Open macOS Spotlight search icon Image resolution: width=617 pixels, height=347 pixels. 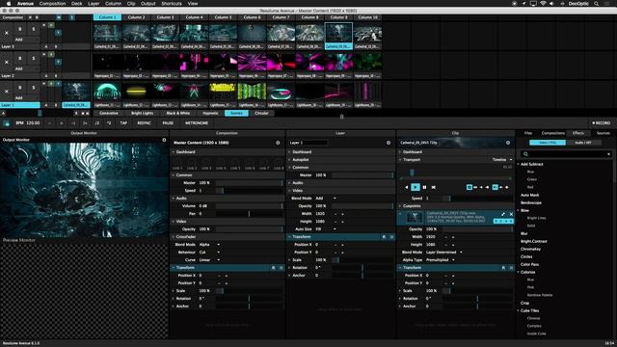596,4
